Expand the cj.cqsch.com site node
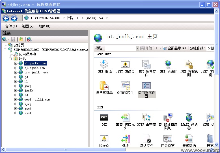The width and height of the screenshot is (220, 153). (16, 68)
